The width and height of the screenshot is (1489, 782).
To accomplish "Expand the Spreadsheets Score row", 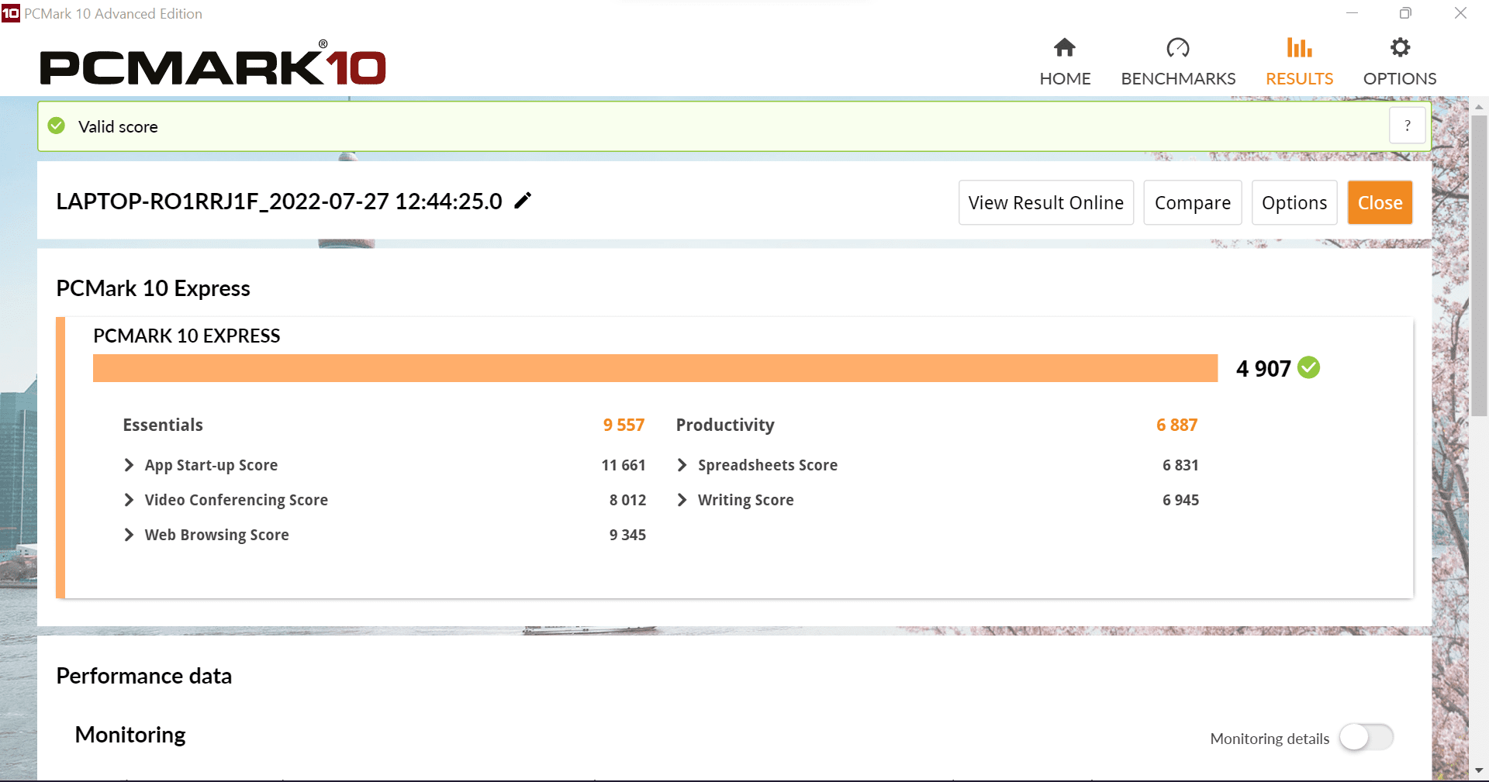I will pos(682,465).
